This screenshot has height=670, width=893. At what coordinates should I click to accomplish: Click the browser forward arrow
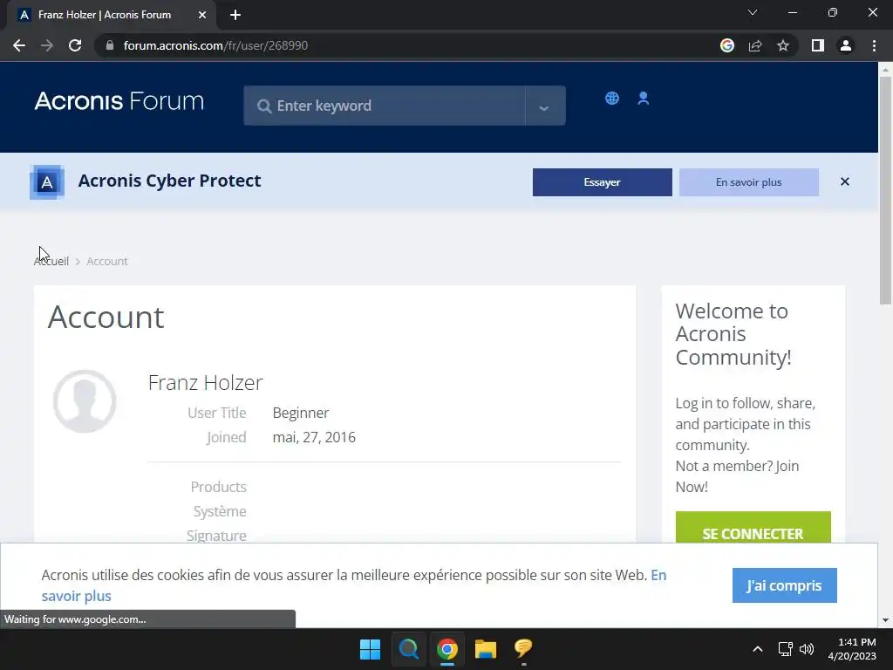point(47,45)
